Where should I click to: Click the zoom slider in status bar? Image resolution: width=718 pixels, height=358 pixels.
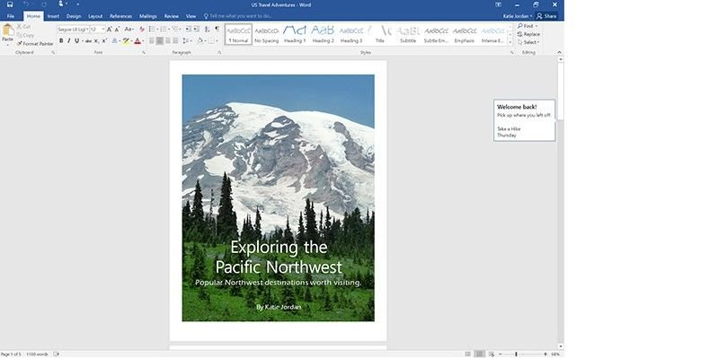click(522, 354)
